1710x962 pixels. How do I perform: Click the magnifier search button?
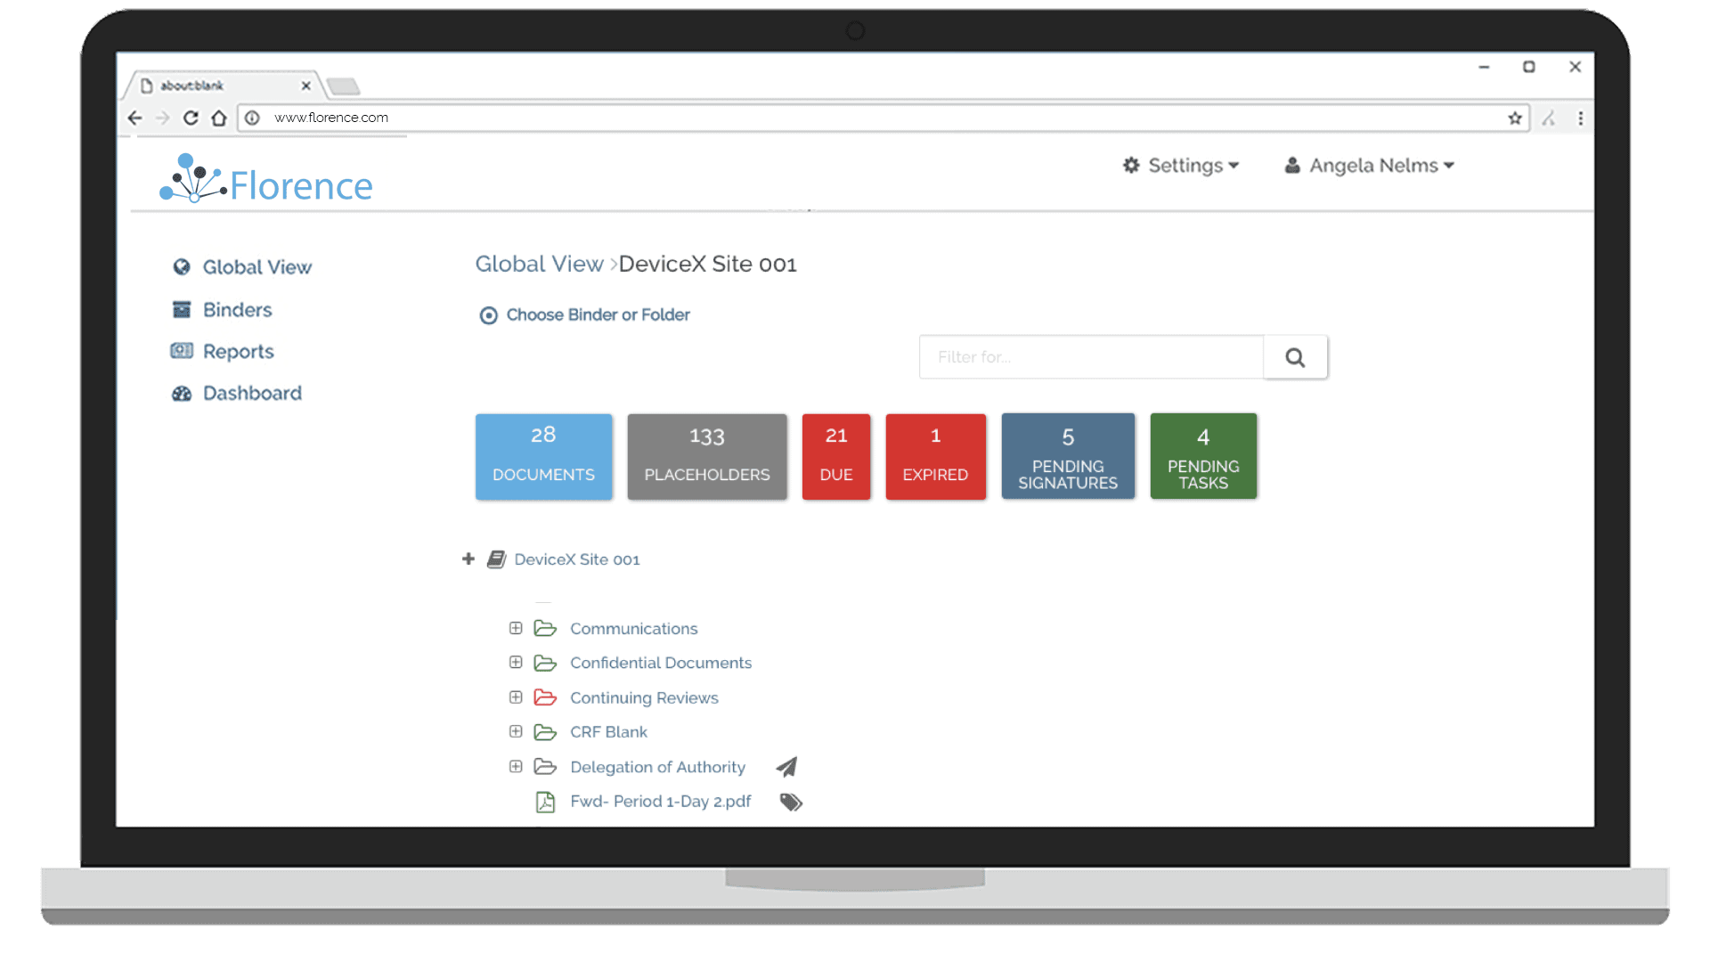pyautogui.click(x=1295, y=357)
